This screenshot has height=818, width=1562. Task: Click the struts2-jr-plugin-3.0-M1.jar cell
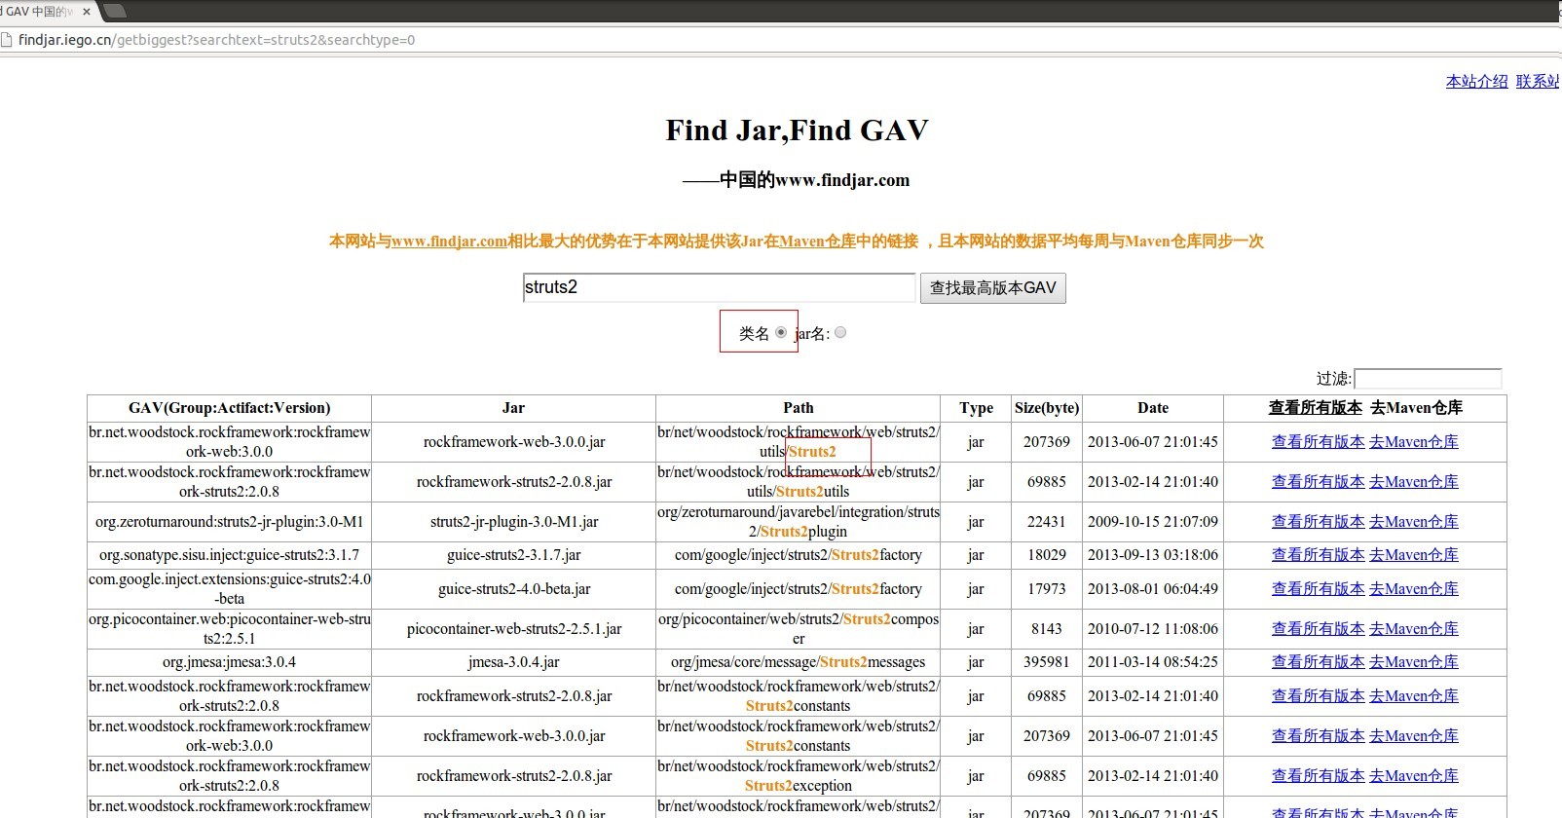pos(514,522)
